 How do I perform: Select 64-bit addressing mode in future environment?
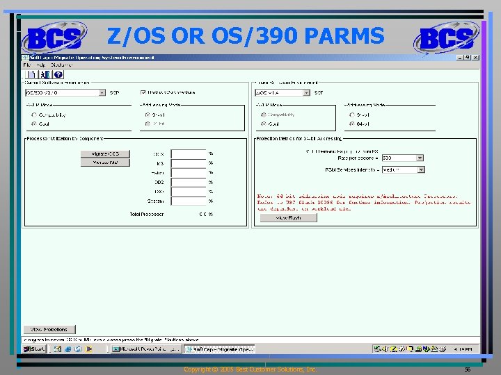(352, 124)
